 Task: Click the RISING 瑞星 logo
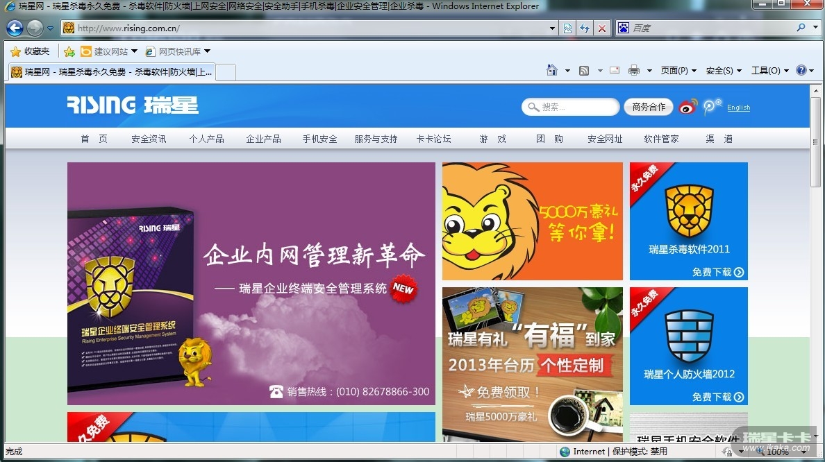[x=133, y=105]
